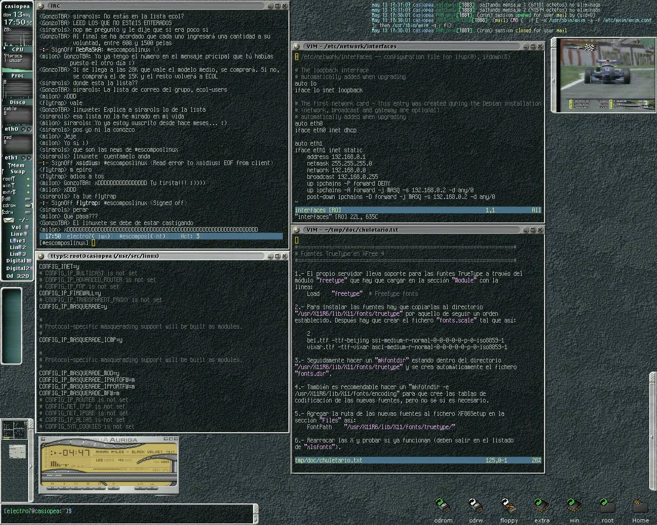Click the 17:50 clock in GKrellM
This screenshot has width=657, height=525.
14,22
